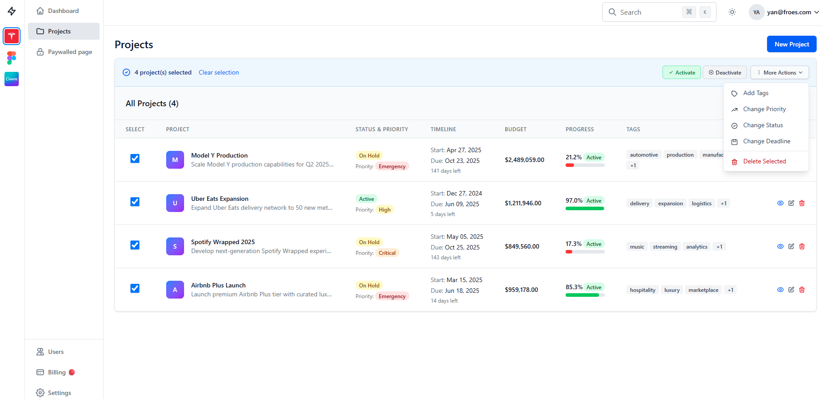Screen dimensions: 822x399
Task: Click the Airbnb Plus Launch title
Action: [218, 285]
